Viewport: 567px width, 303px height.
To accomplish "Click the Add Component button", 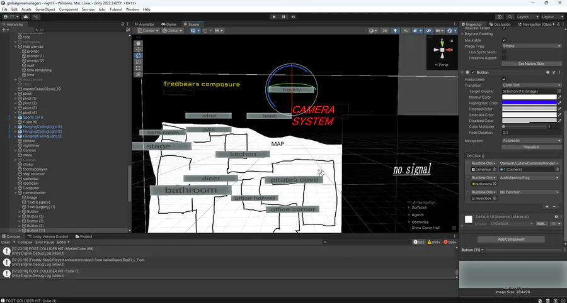I will point(510,239).
